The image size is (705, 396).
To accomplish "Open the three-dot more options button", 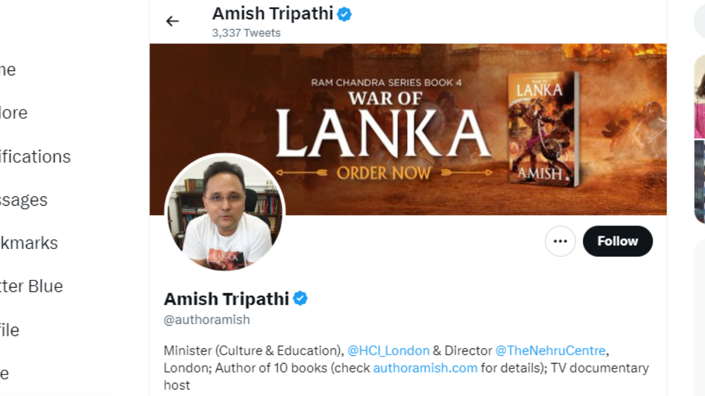I will 560,241.
